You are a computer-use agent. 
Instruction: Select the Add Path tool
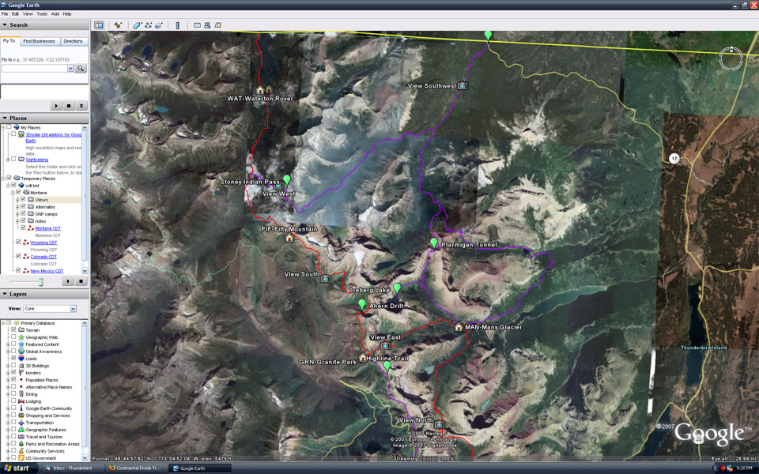click(x=148, y=25)
